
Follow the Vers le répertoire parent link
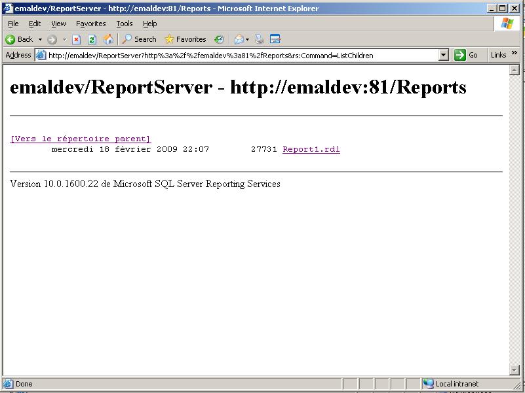(81, 139)
